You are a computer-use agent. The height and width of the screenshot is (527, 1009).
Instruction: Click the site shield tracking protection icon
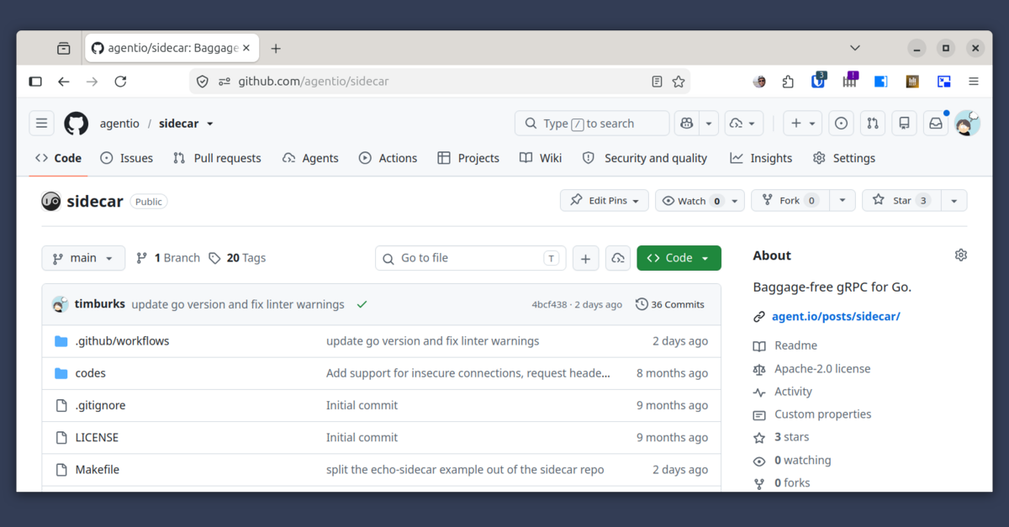tap(202, 82)
